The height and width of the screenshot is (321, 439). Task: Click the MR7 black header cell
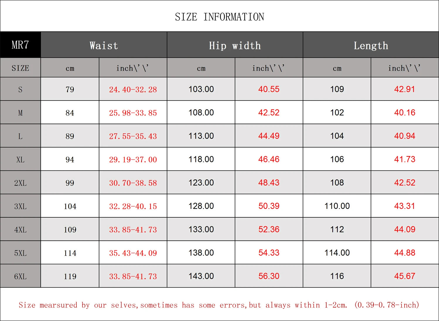pos(20,45)
